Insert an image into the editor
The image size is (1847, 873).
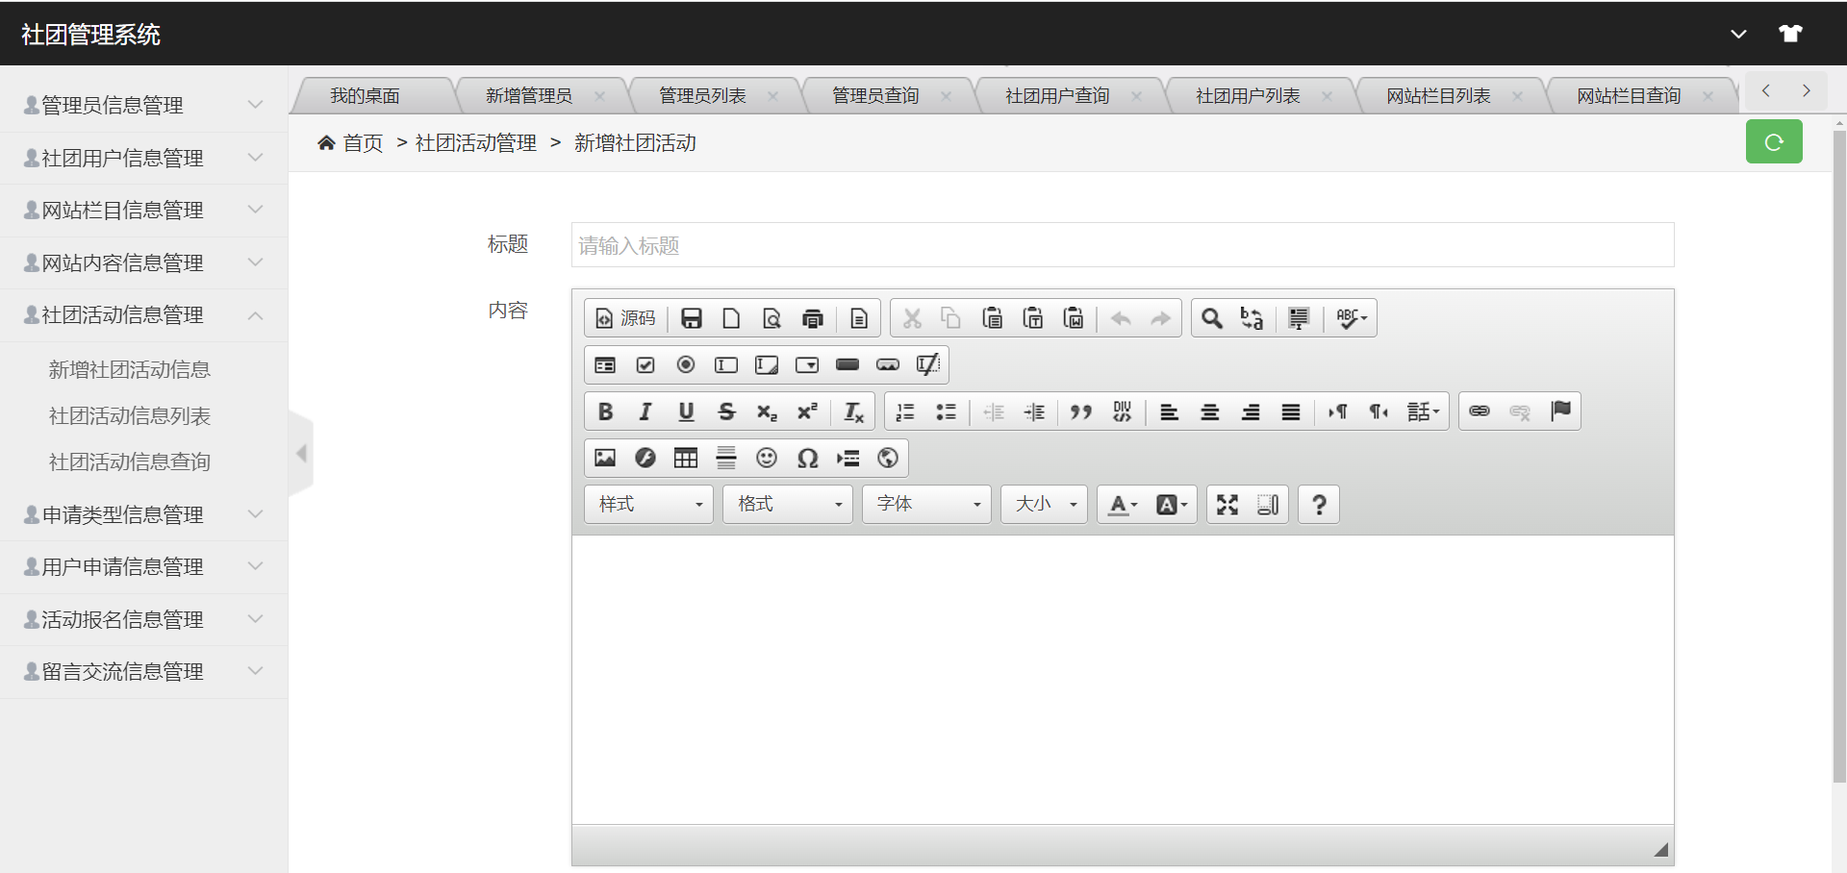(605, 458)
